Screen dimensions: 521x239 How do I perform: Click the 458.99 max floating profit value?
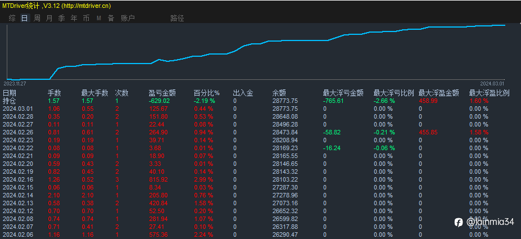[x=428, y=101]
